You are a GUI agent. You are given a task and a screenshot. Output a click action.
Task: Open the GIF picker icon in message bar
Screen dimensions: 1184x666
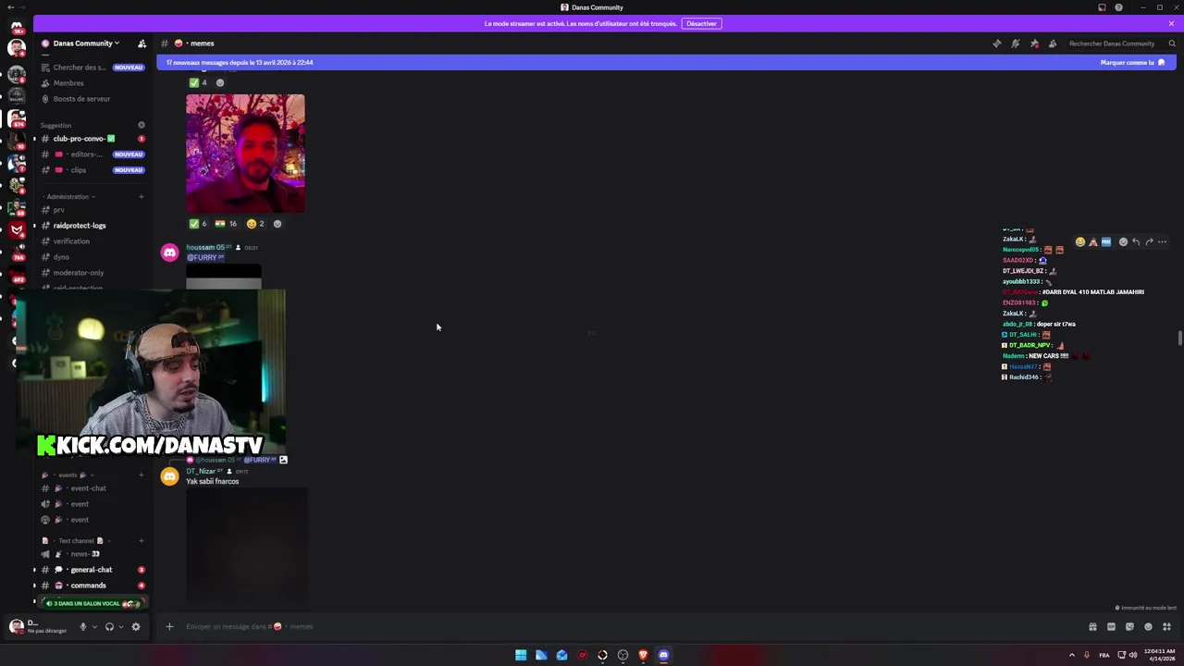coord(1111,626)
